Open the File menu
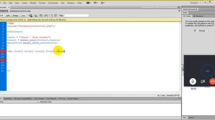The width and height of the screenshot is (215, 120). (4, 3)
